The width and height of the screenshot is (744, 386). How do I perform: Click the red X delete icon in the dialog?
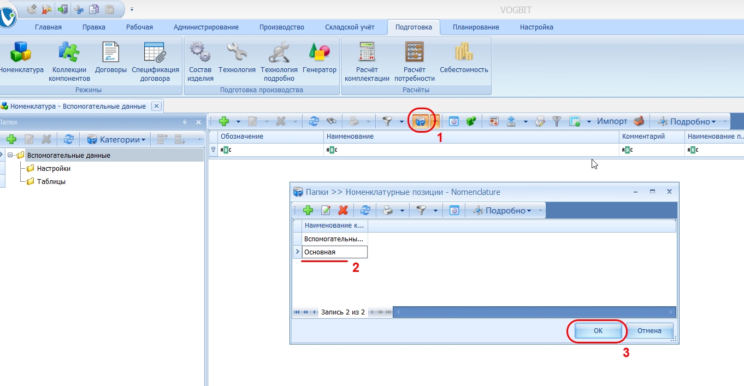[x=343, y=210]
